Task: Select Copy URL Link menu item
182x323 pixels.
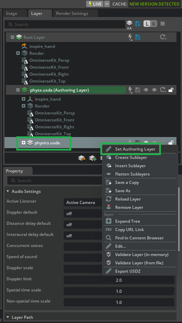Action: 130,229
